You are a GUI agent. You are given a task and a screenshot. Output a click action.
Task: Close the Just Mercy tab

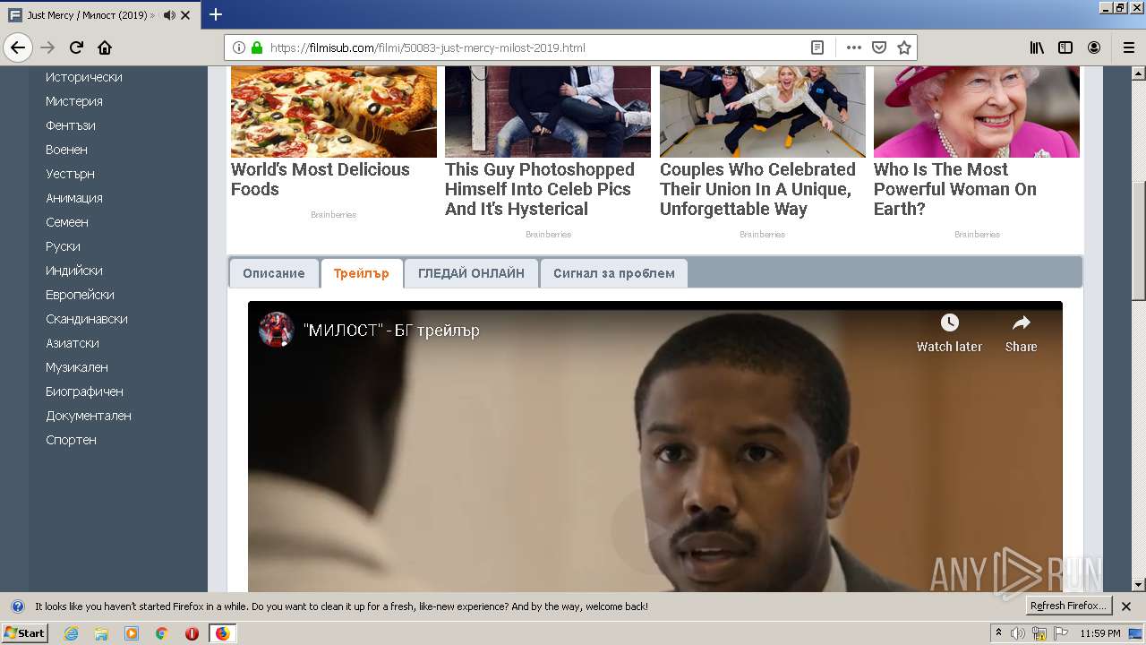(x=185, y=15)
